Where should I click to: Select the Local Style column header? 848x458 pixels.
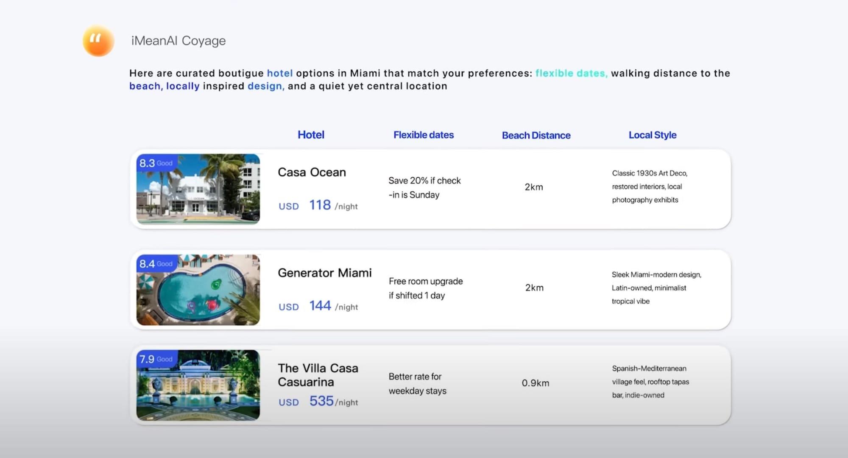652,135
